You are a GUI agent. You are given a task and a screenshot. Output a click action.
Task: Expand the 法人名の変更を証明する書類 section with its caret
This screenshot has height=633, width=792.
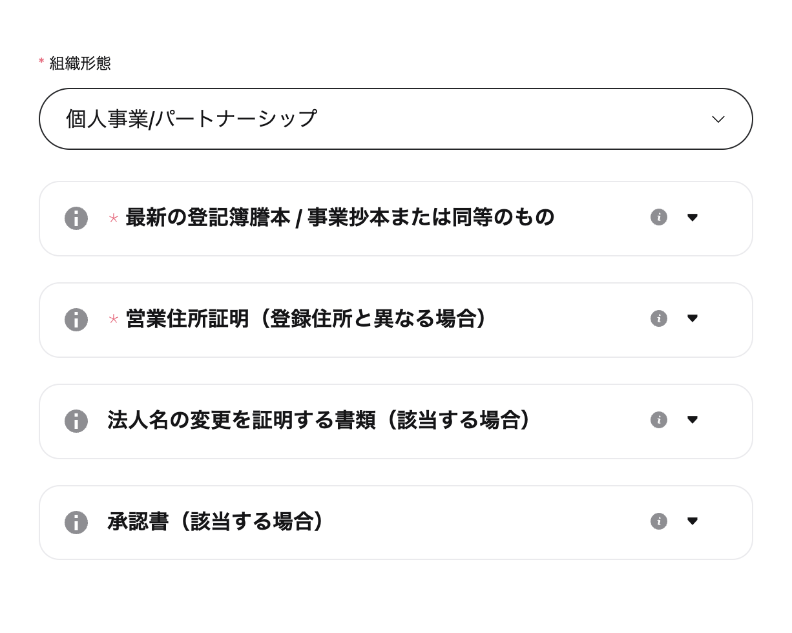click(x=693, y=420)
